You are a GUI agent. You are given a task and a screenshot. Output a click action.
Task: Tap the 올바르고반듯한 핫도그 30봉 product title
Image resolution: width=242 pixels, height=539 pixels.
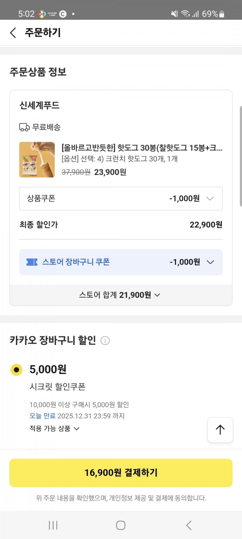(x=142, y=148)
